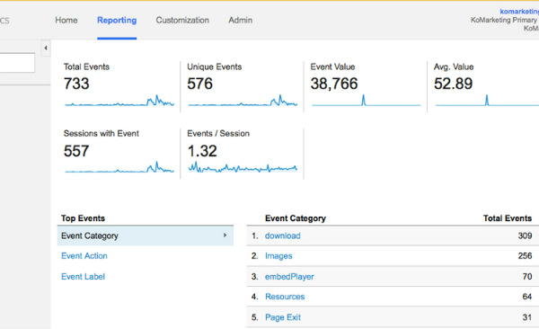This screenshot has height=329, width=539.
Task: Click the Page Exit row count 31
Action: point(527,317)
